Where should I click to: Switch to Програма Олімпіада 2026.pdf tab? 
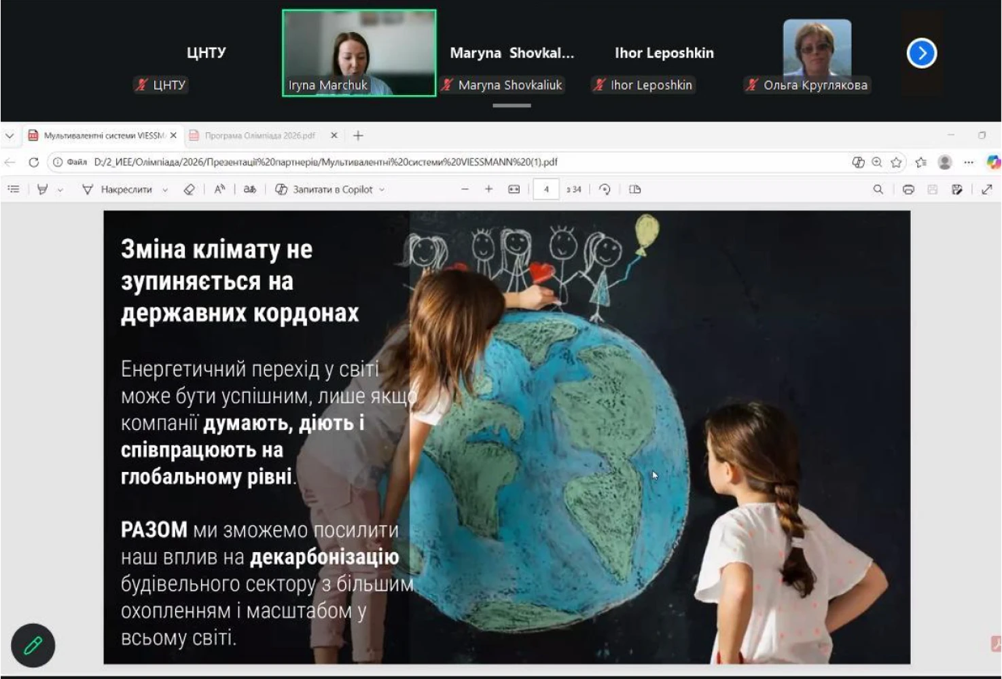pyautogui.click(x=260, y=136)
